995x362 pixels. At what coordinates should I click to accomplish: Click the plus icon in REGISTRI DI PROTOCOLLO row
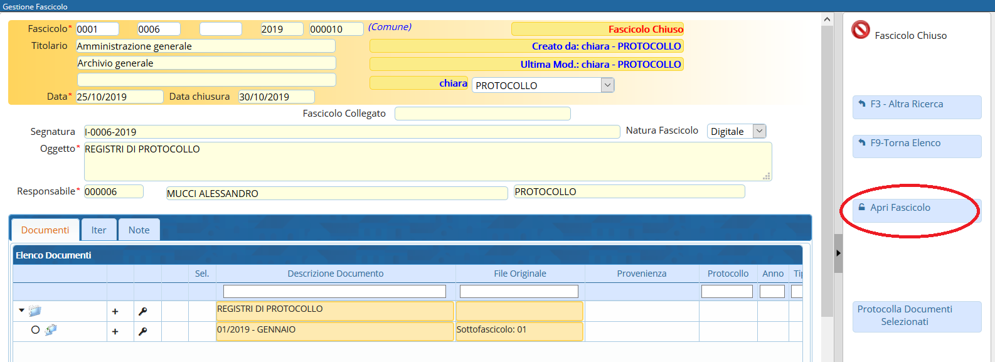[x=115, y=311]
